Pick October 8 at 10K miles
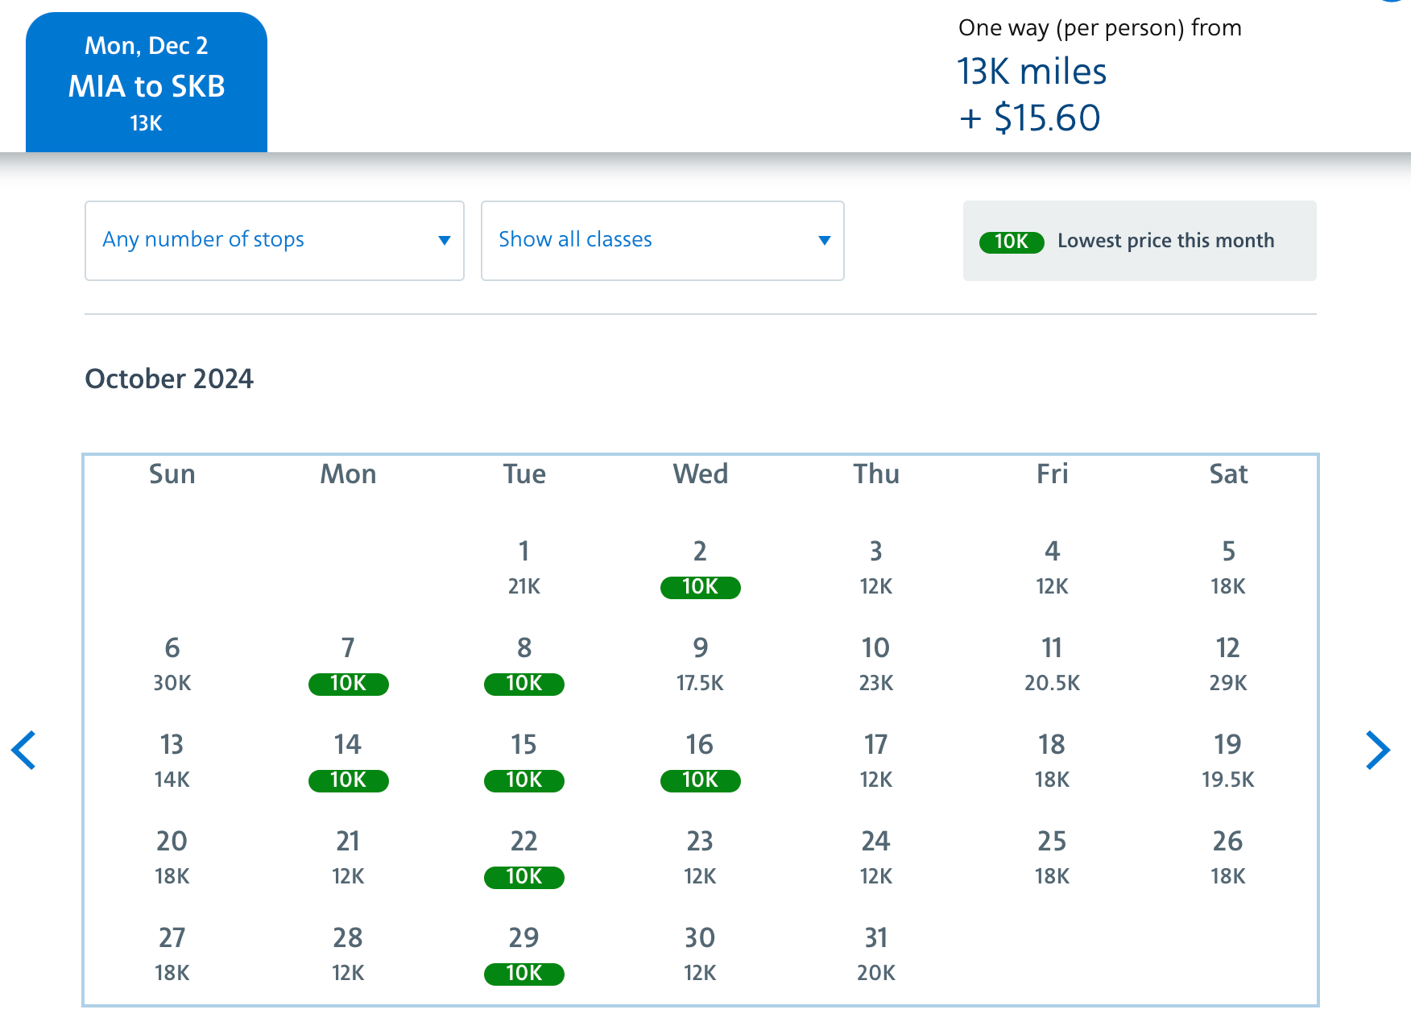Viewport: 1411px width, 1026px height. [524, 666]
